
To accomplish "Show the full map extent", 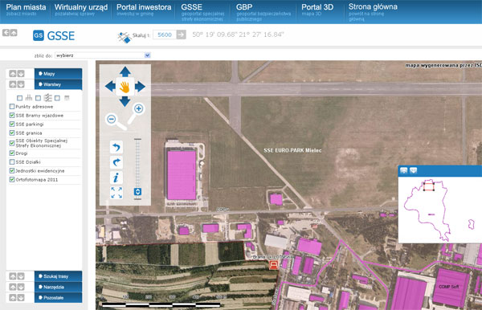I will (116, 193).
